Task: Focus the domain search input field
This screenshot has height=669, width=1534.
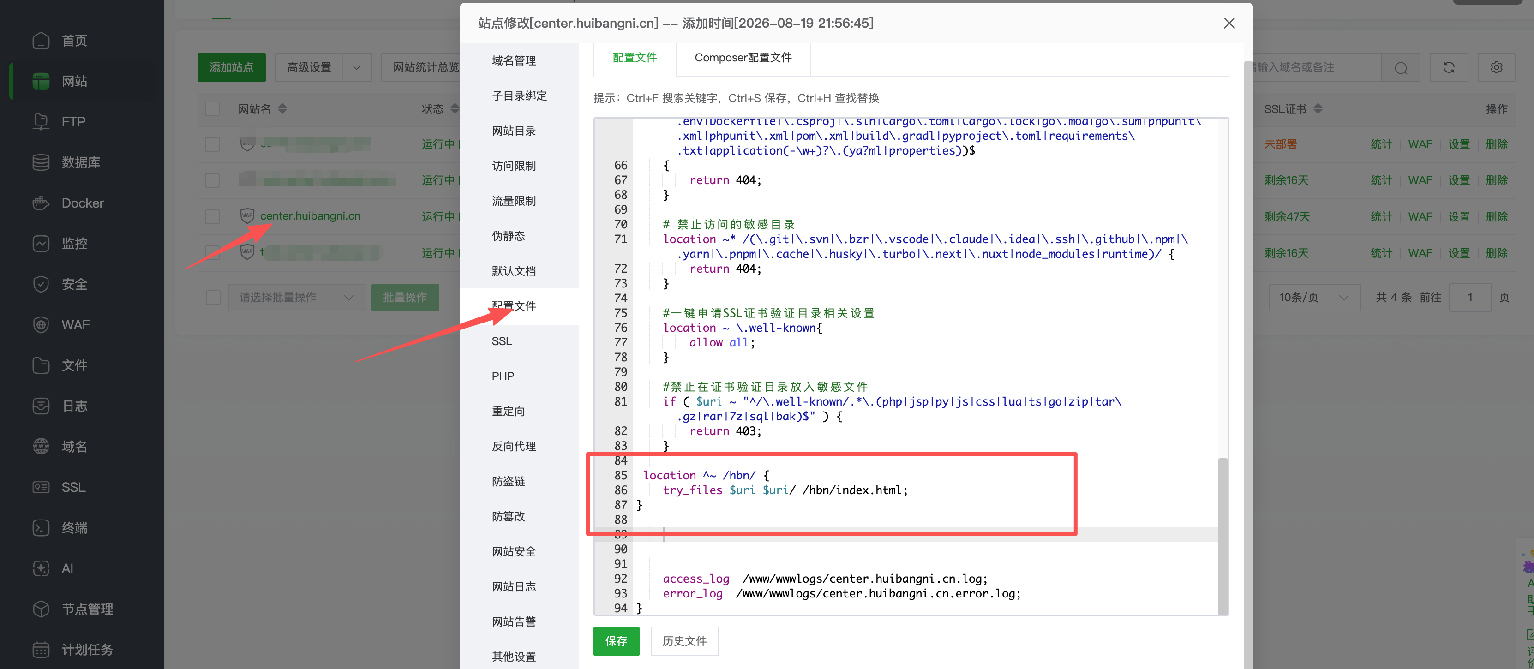Action: point(1317,68)
